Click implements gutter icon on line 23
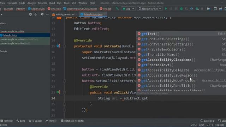Image resolution: width=226 pixels, height=127 pixels. (x=58, y=92)
